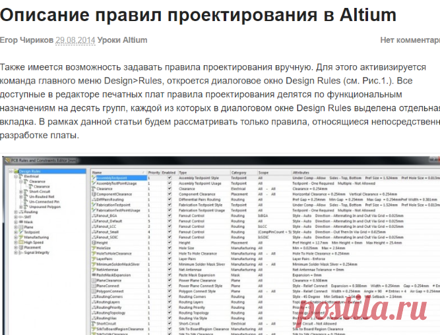The image size is (440, 335).
Task: Expand the Unpoured Polygon tree node
Action: [21, 207]
